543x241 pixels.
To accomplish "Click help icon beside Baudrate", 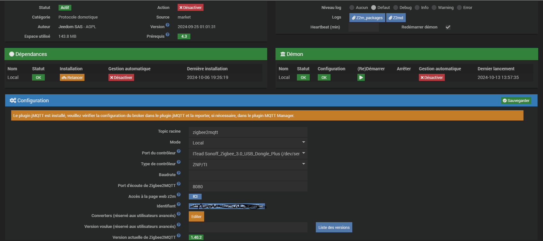I will pos(179,173).
